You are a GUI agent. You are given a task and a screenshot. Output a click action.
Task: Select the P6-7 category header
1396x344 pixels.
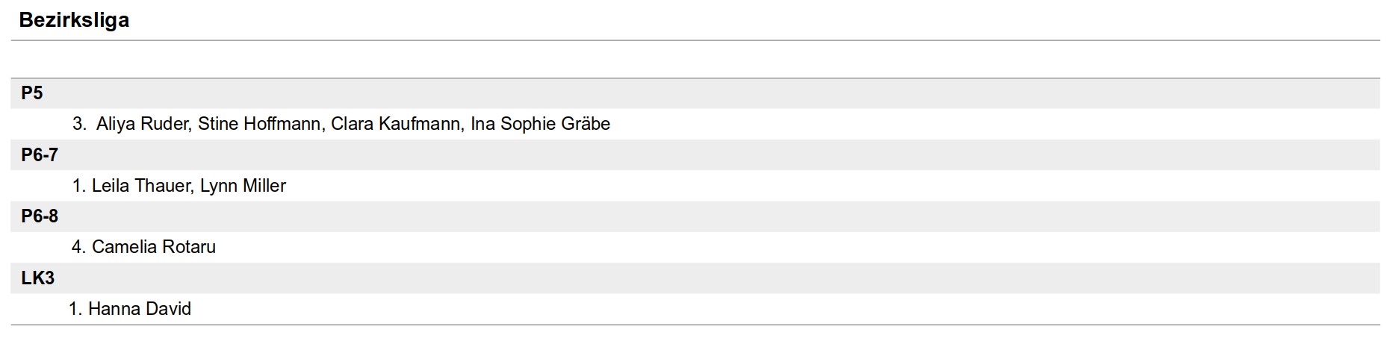point(40,155)
